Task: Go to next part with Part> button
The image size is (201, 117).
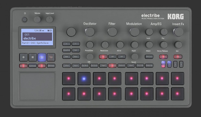Action: 76,65
